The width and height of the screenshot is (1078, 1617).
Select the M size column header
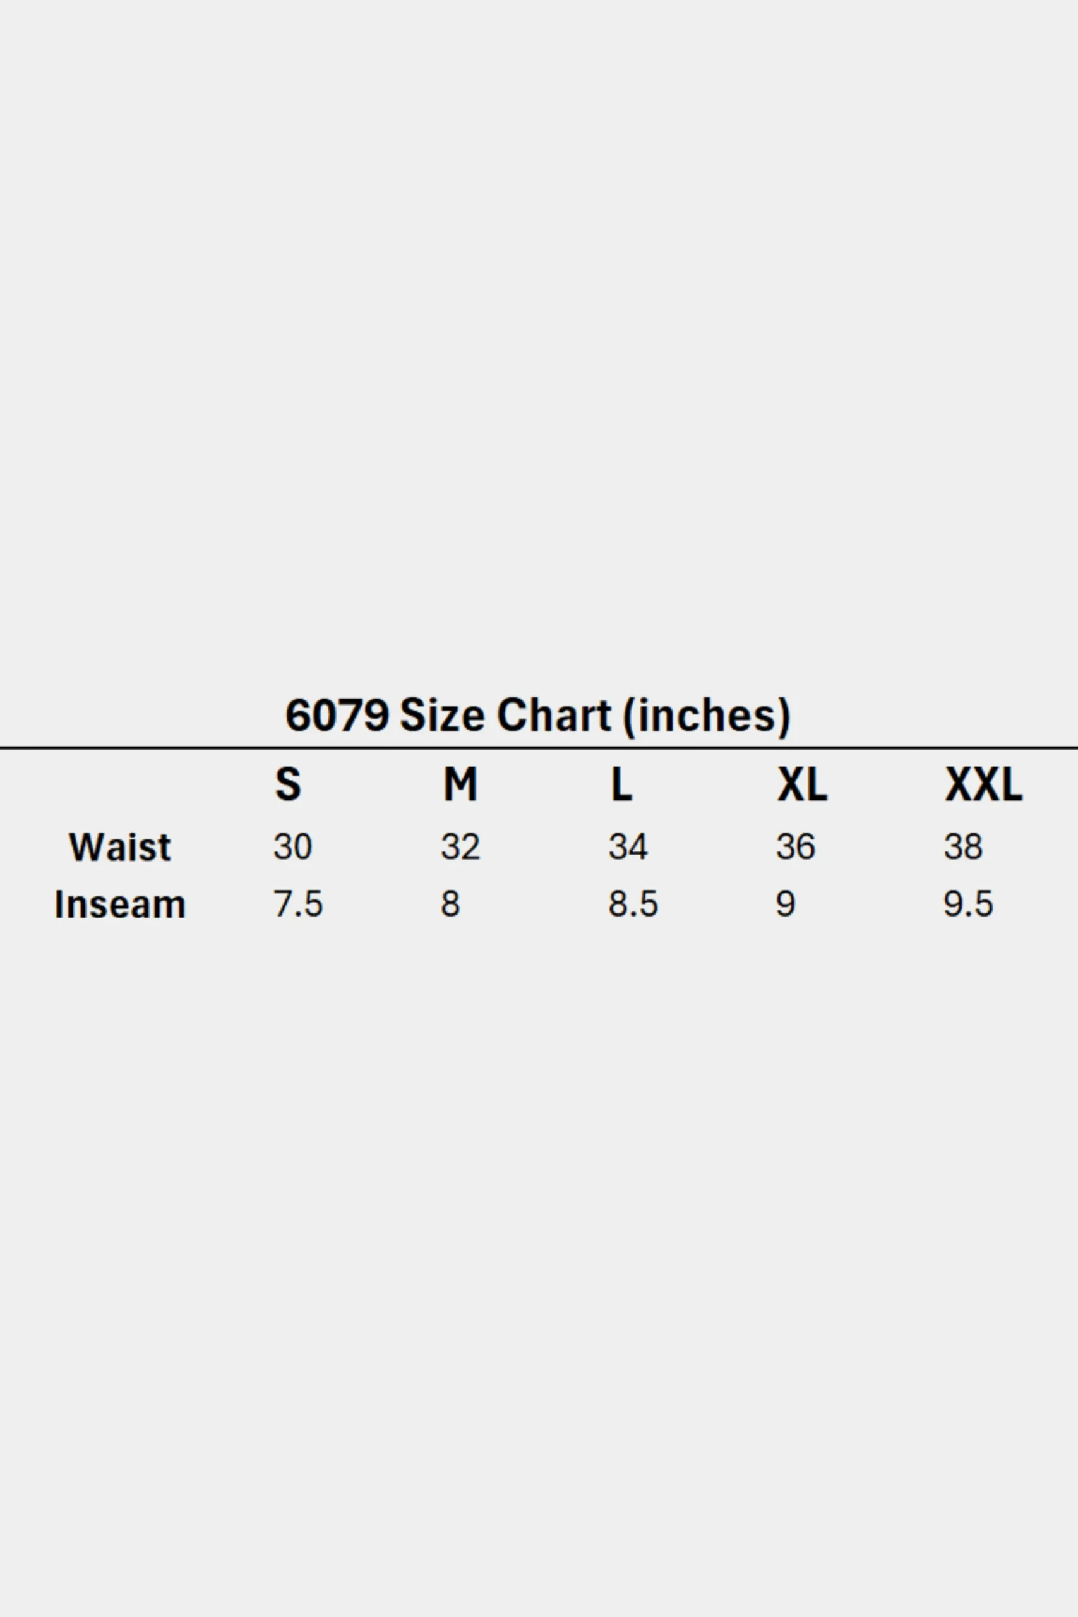460,784
